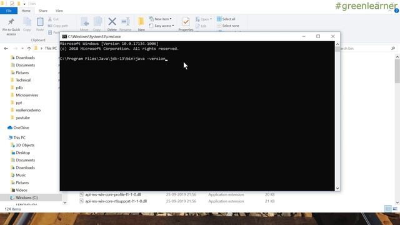Click Select none in ribbon
Viewport: 400px width, 225px height.
pyautogui.click(x=228, y=26)
